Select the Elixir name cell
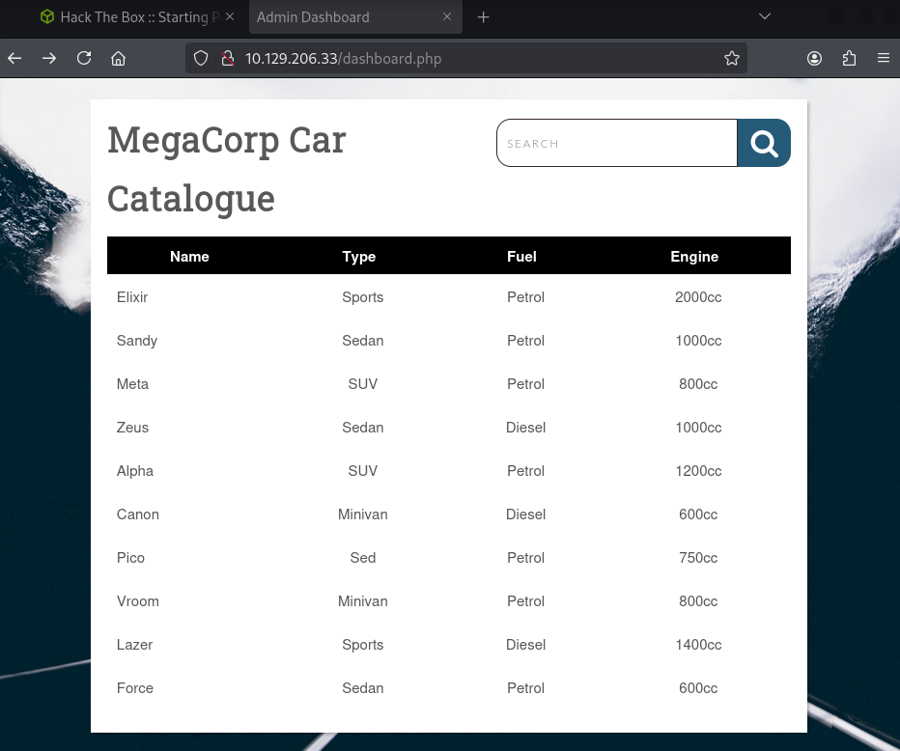900x751 pixels. point(132,297)
